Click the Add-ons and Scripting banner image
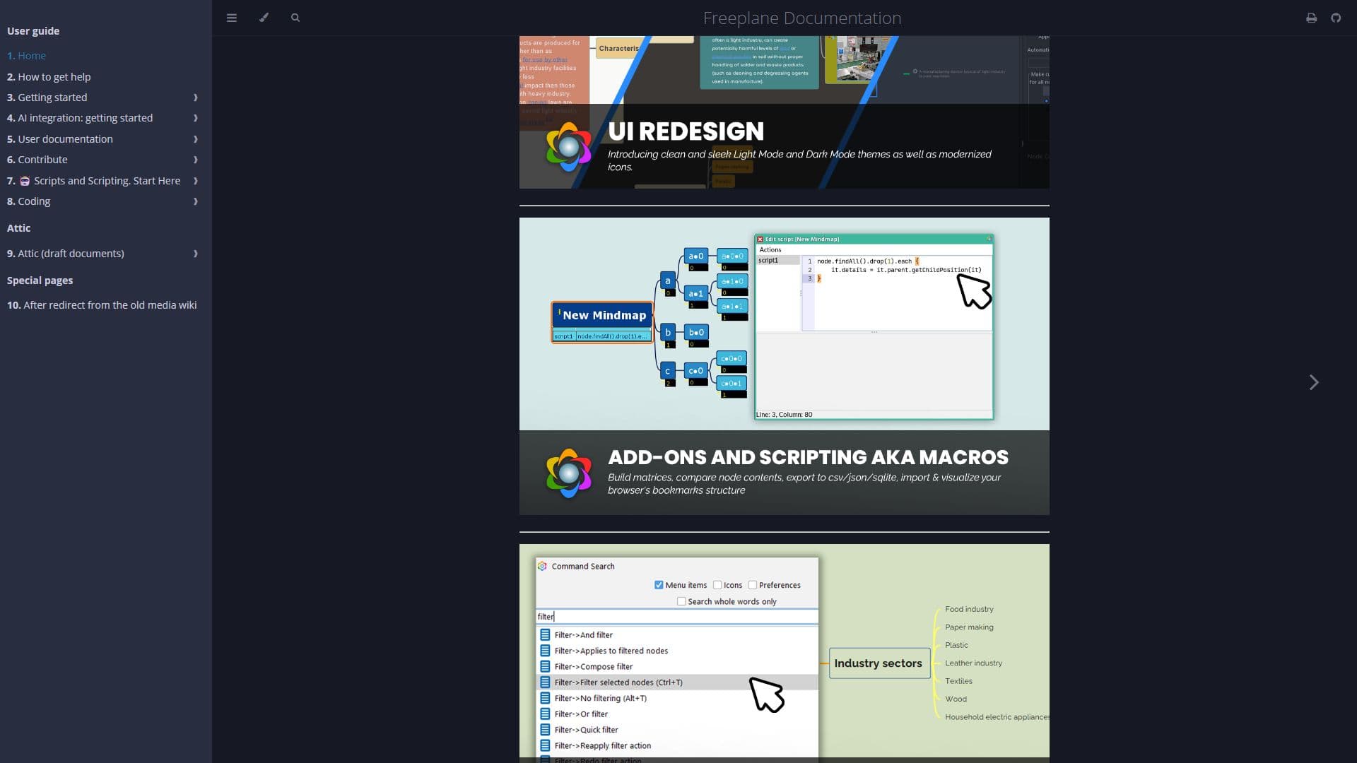This screenshot has width=1357, height=763. tap(785, 366)
